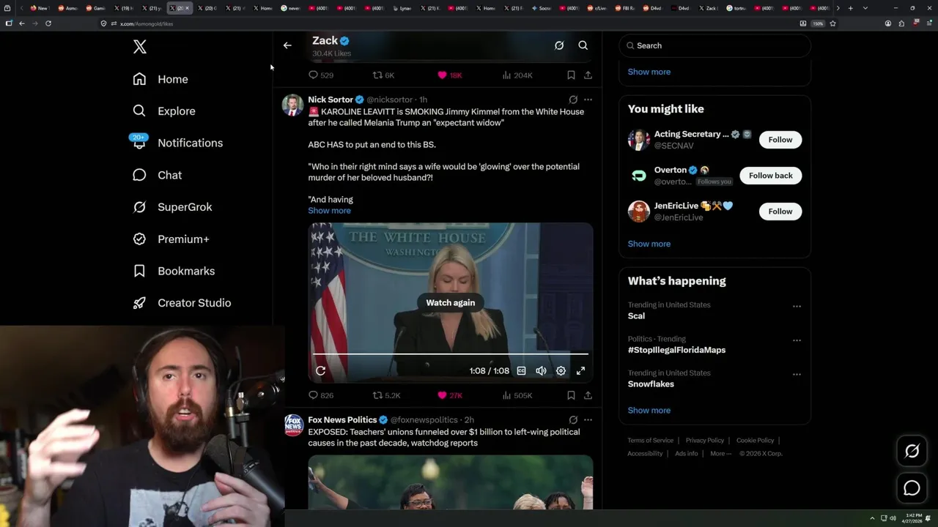938x527 pixels.
Task: Click the X logo in sidebar
Action: [x=140, y=47]
